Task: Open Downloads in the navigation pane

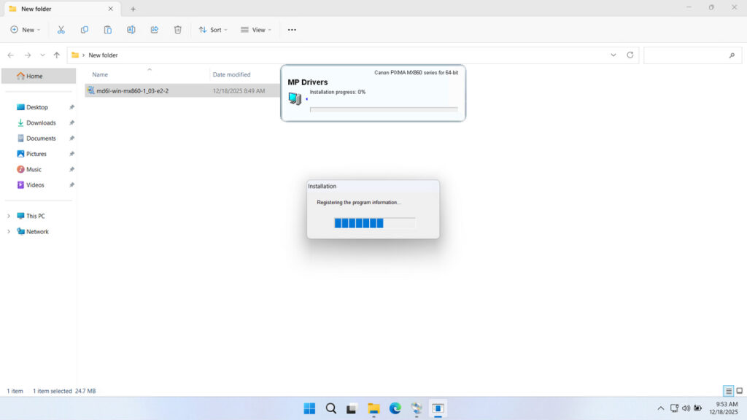Action: point(41,122)
